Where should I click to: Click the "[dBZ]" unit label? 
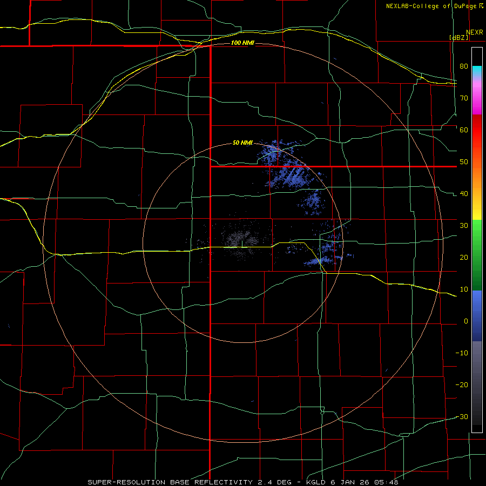coord(459,37)
